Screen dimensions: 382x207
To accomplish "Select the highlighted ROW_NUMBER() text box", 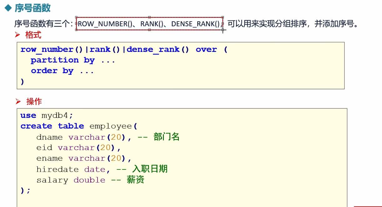I will (149, 24).
